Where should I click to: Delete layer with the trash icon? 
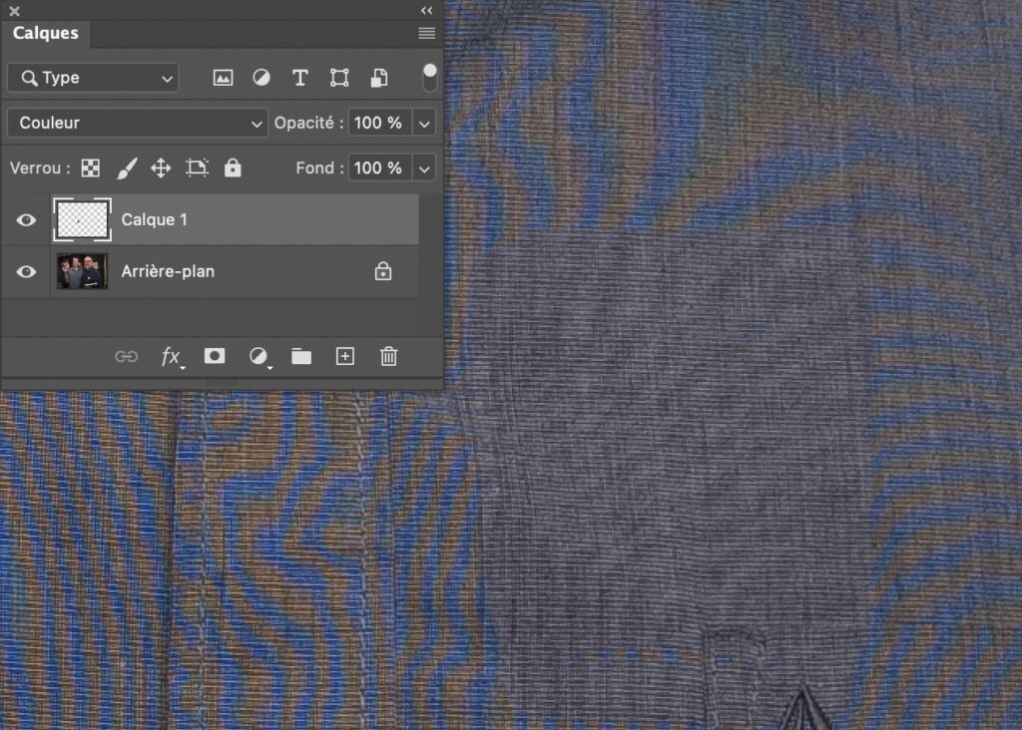pos(389,356)
